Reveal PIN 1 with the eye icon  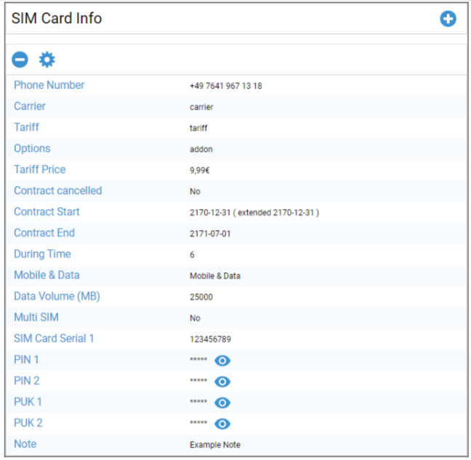[222, 360]
